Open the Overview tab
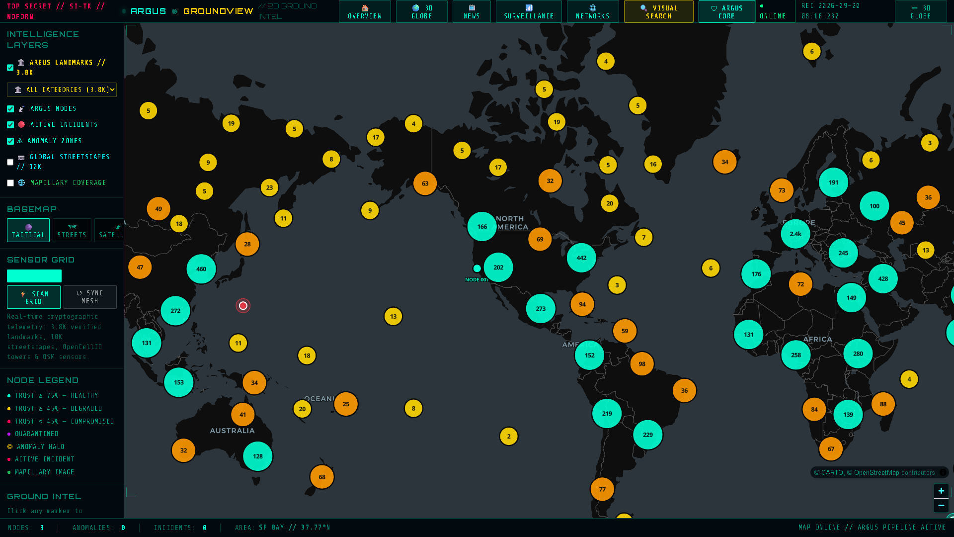Screen dimensions: 954x537 click(x=365, y=11)
